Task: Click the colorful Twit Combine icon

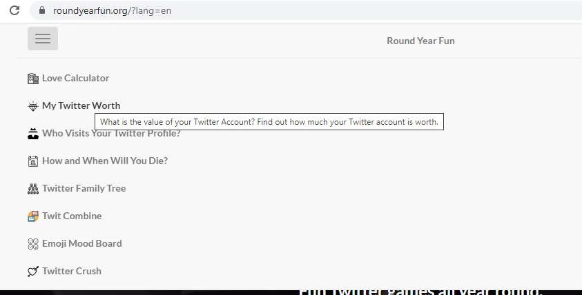Action: (33, 216)
